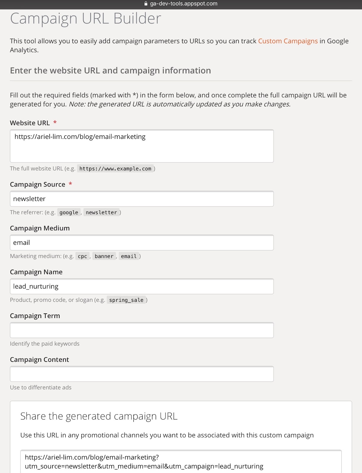Image resolution: width=362 pixels, height=473 pixels.
Task: Click the 'email' example chip under Campaign Medium
Action: coord(129,256)
